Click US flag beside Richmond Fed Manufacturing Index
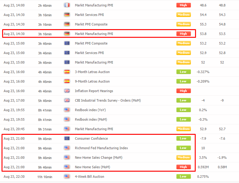The height and width of the screenshot is (183, 239). point(67,148)
